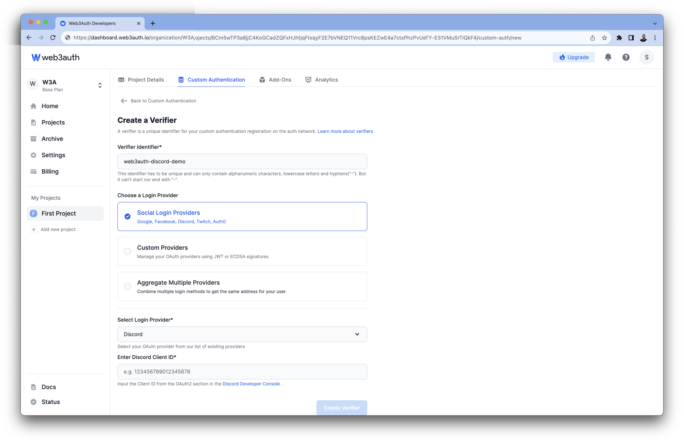Open Archive in sidebar
This screenshot has height=443, width=684.
pos(52,139)
